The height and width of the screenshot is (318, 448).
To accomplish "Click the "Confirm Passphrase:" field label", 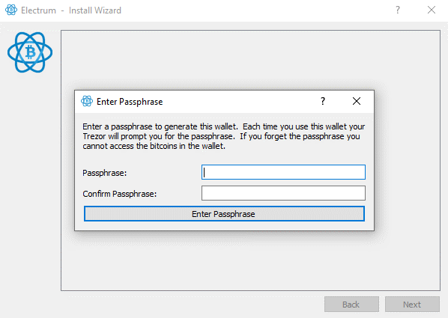I will click(120, 194).
